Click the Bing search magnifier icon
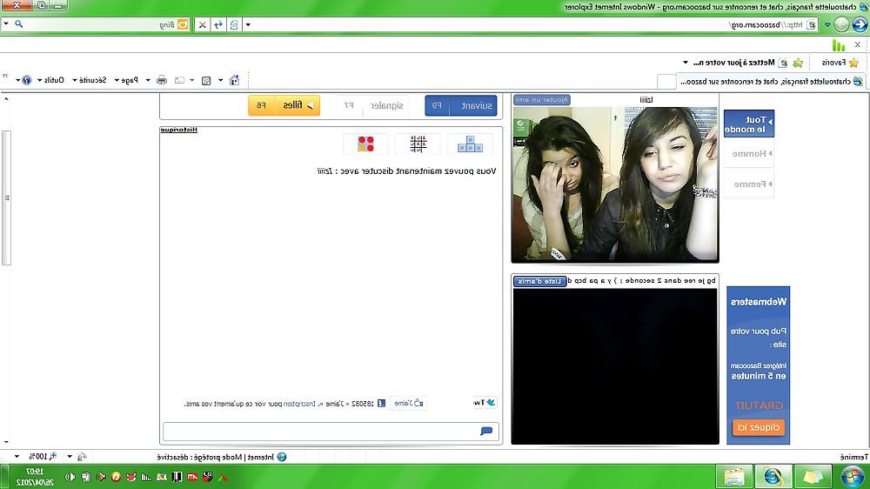This screenshot has height=489, width=870. click(x=19, y=24)
